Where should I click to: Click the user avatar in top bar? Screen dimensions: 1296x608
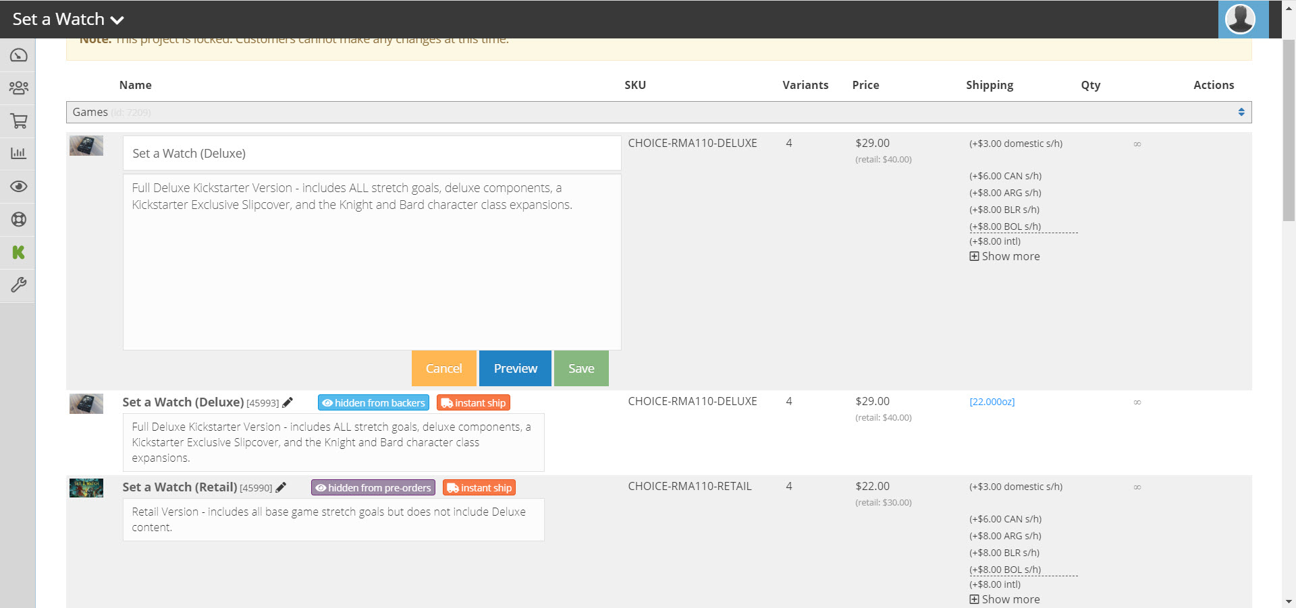(x=1242, y=19)
